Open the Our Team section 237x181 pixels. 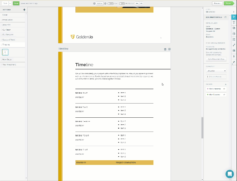click(7, 30)
